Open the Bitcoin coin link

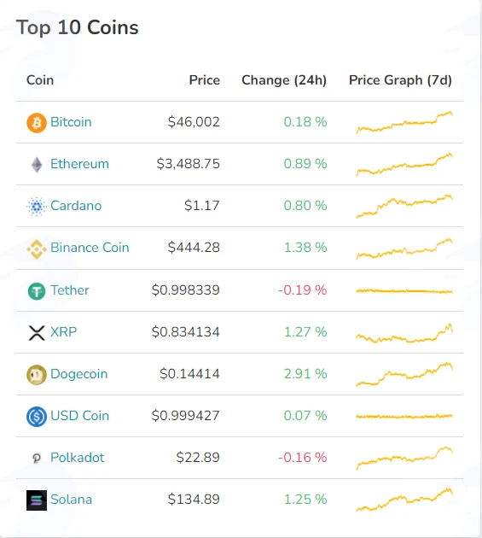click(71, 122)
